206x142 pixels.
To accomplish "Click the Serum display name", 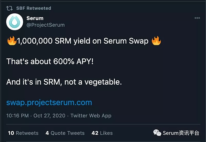I will pos(35,18).
